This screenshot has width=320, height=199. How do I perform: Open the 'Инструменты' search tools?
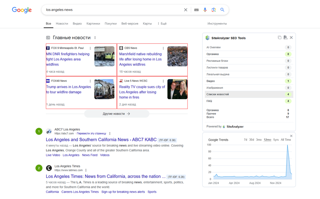217,23
